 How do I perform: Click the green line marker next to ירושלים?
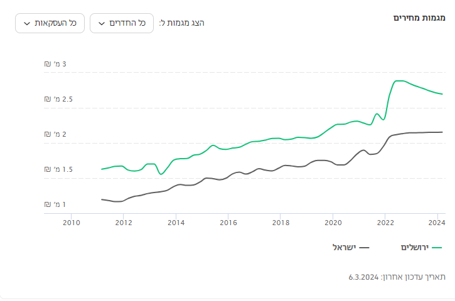pyautogui.click(x=437, y=248)
